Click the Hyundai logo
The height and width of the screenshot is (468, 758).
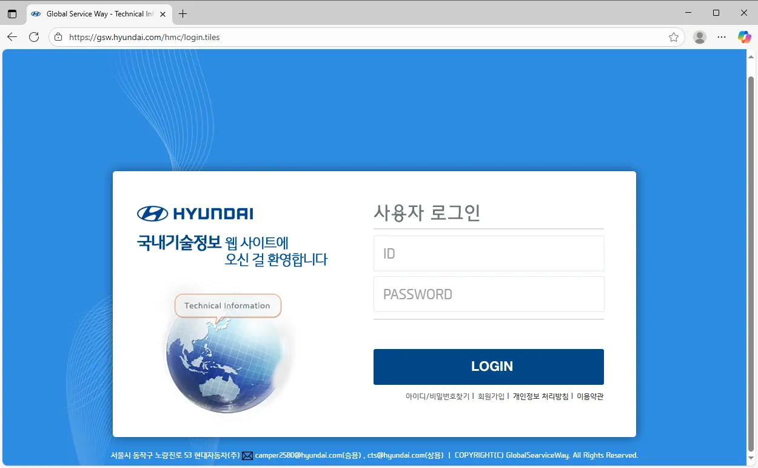coord(195,214)
